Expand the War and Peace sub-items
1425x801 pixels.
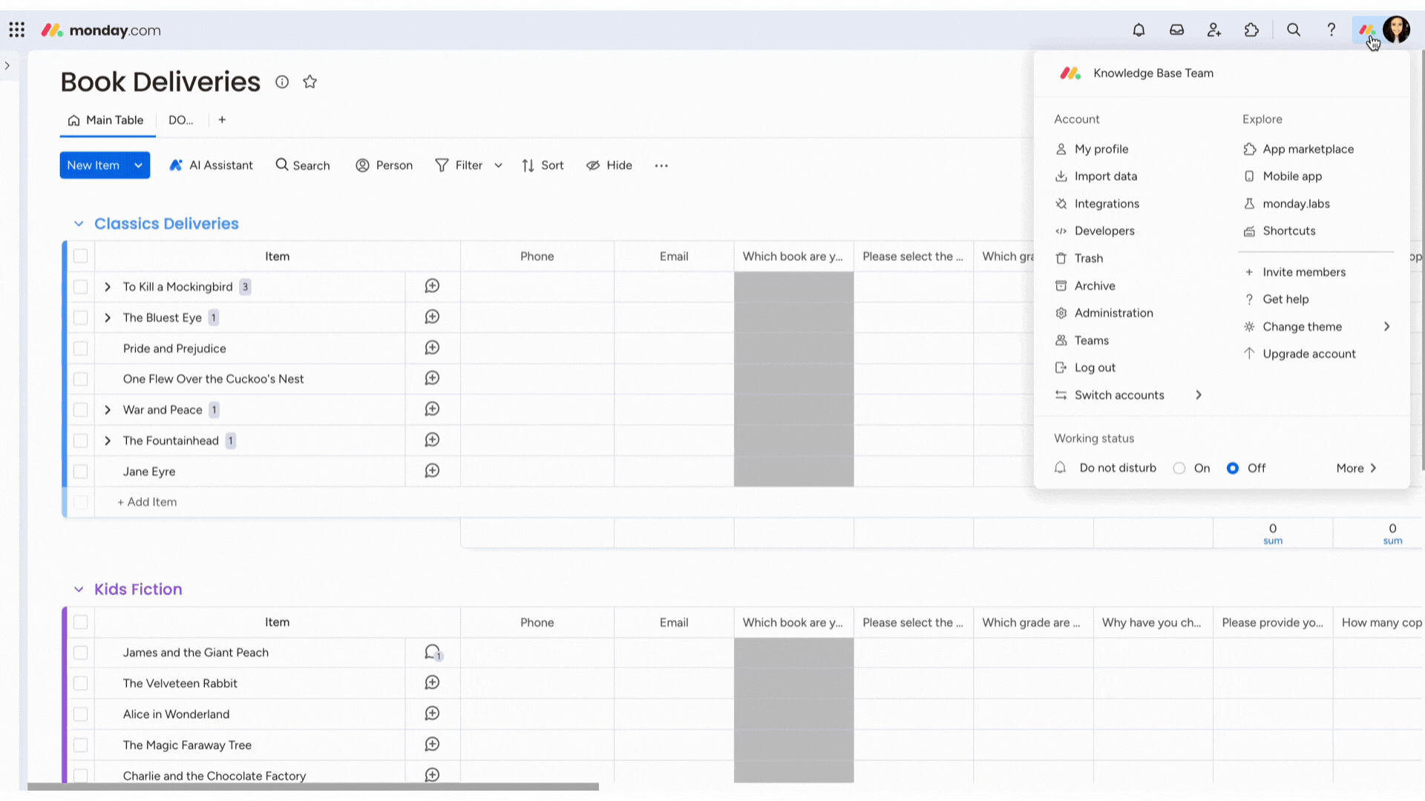108,409
